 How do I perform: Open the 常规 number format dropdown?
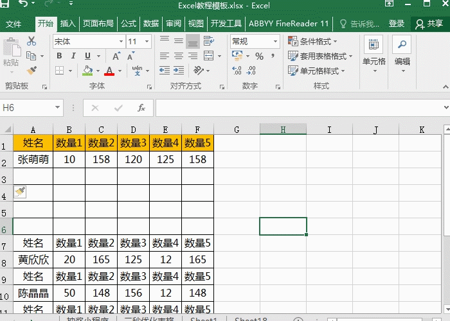[274, 42]
